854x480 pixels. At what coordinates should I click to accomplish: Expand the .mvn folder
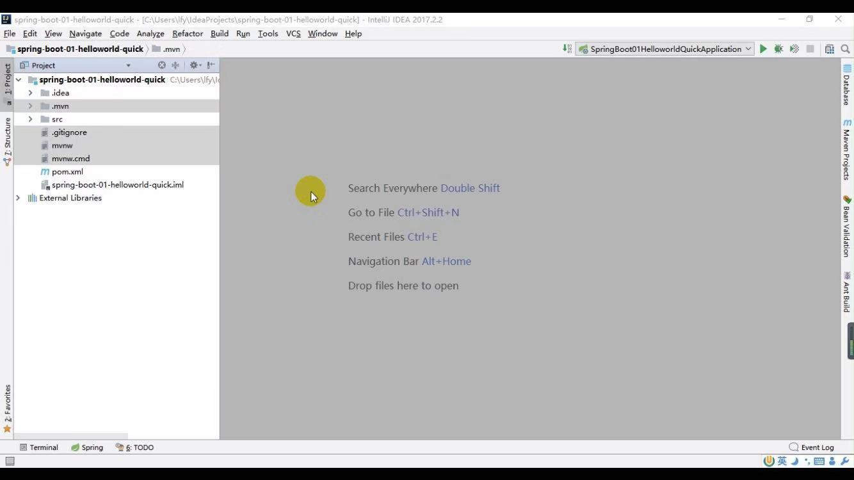(30, 106)
